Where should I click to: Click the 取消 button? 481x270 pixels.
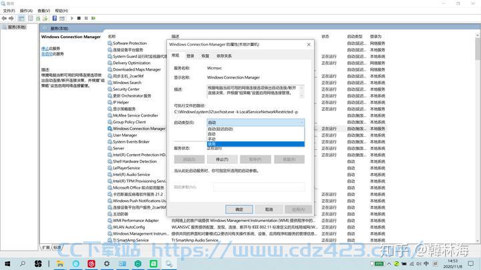(269, 209)
